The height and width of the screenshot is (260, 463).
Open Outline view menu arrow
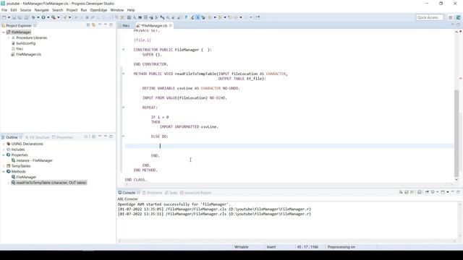[100, 136]
